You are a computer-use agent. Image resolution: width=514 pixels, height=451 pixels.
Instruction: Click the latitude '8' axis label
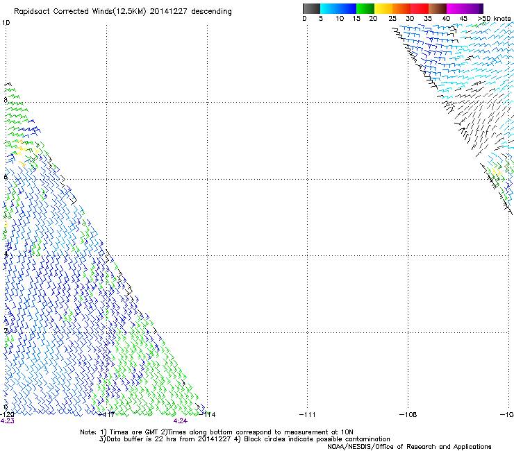pos(6,100)
